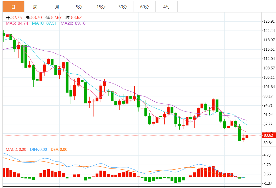This screenshot has height=188, width=276.
Task: Click the 4.73 MACD axis label
Action: (267, 155)
